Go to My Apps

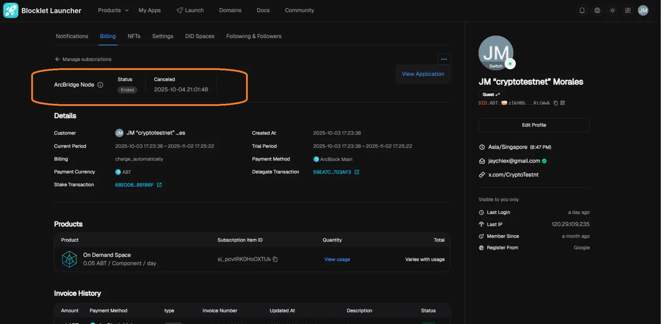tap(149, 10)
